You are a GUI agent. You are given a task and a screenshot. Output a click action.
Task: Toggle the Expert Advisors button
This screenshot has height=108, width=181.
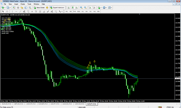click(x=57, y=8)
